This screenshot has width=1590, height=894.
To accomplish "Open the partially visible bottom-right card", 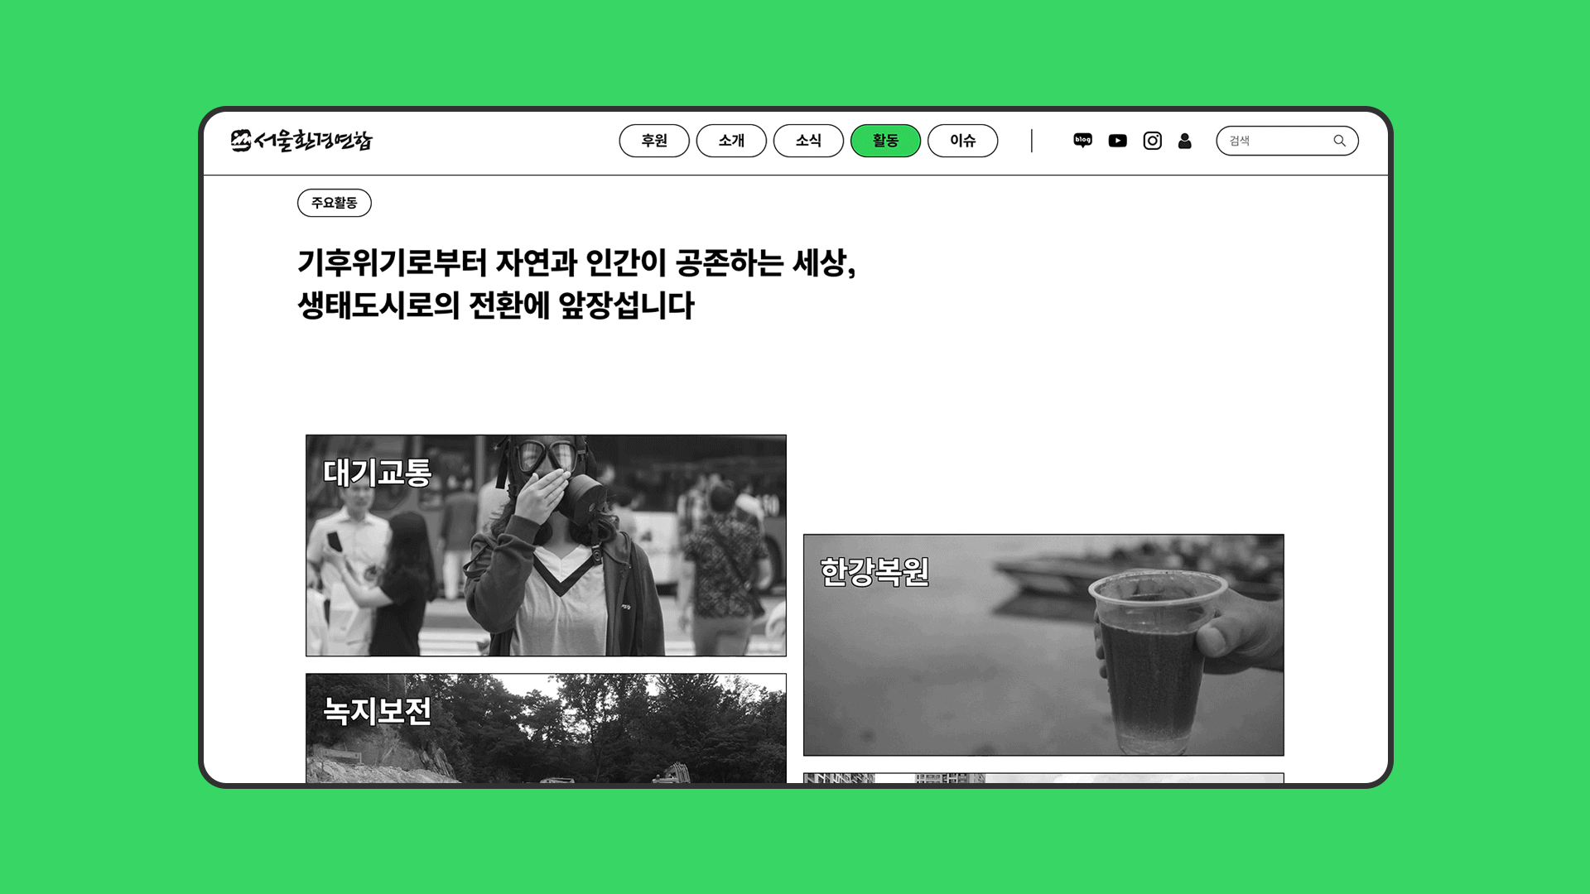I will [1043, 778].
